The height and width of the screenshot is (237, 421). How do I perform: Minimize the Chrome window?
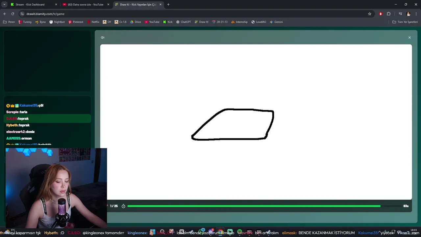click(396, 5)
